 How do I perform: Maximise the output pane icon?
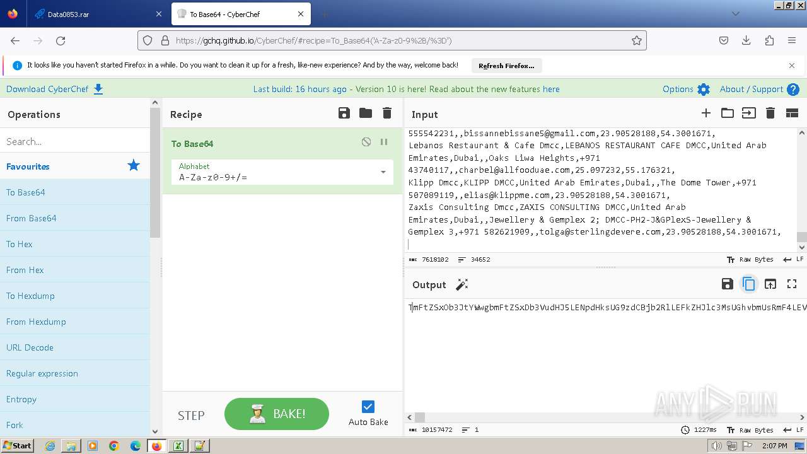coord(792,284)
